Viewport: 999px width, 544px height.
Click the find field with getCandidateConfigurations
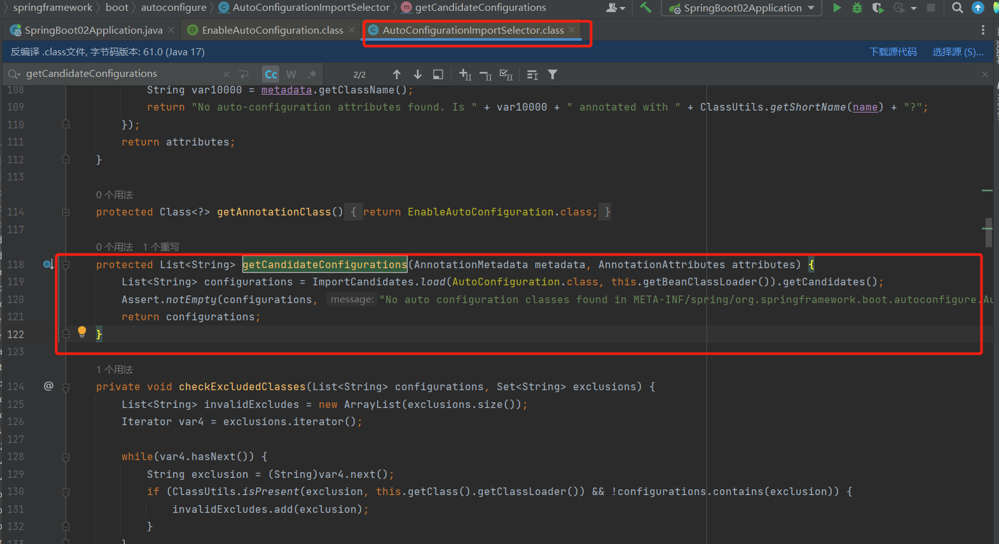click(121, 74)
